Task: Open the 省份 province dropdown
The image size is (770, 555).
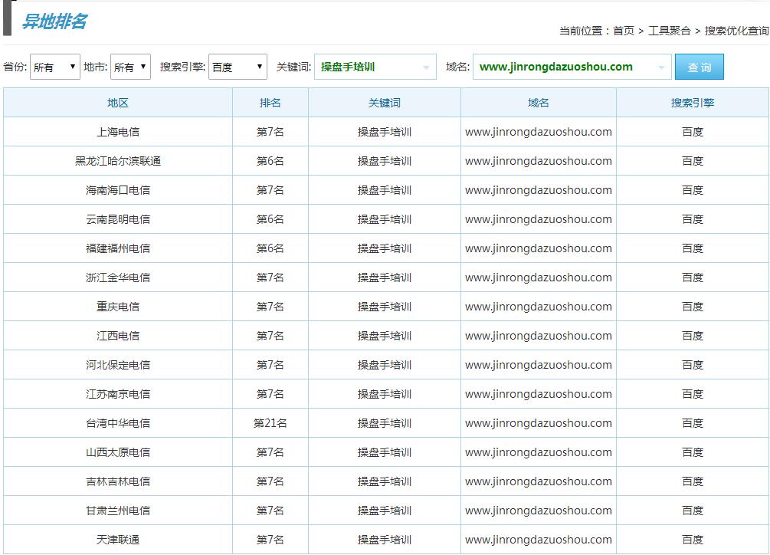Action: (55, 67)
